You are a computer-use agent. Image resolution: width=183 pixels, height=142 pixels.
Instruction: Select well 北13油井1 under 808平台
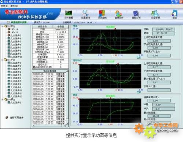14,102
